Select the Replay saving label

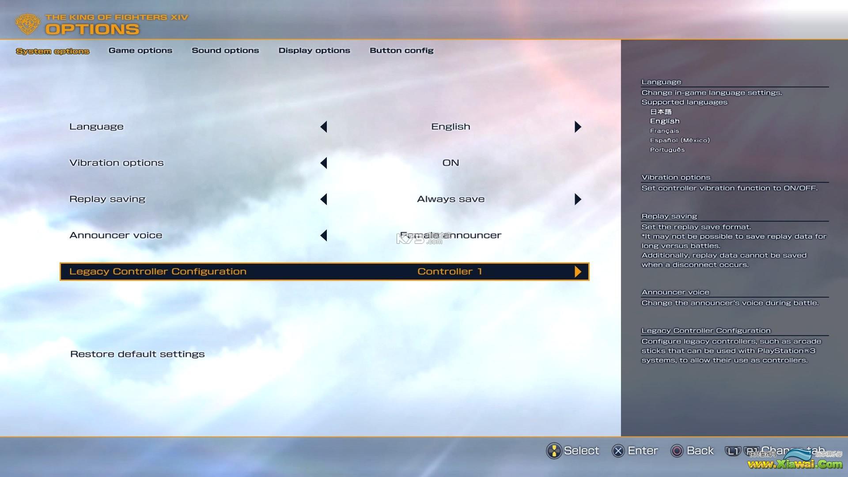click(x=107, y=199)
